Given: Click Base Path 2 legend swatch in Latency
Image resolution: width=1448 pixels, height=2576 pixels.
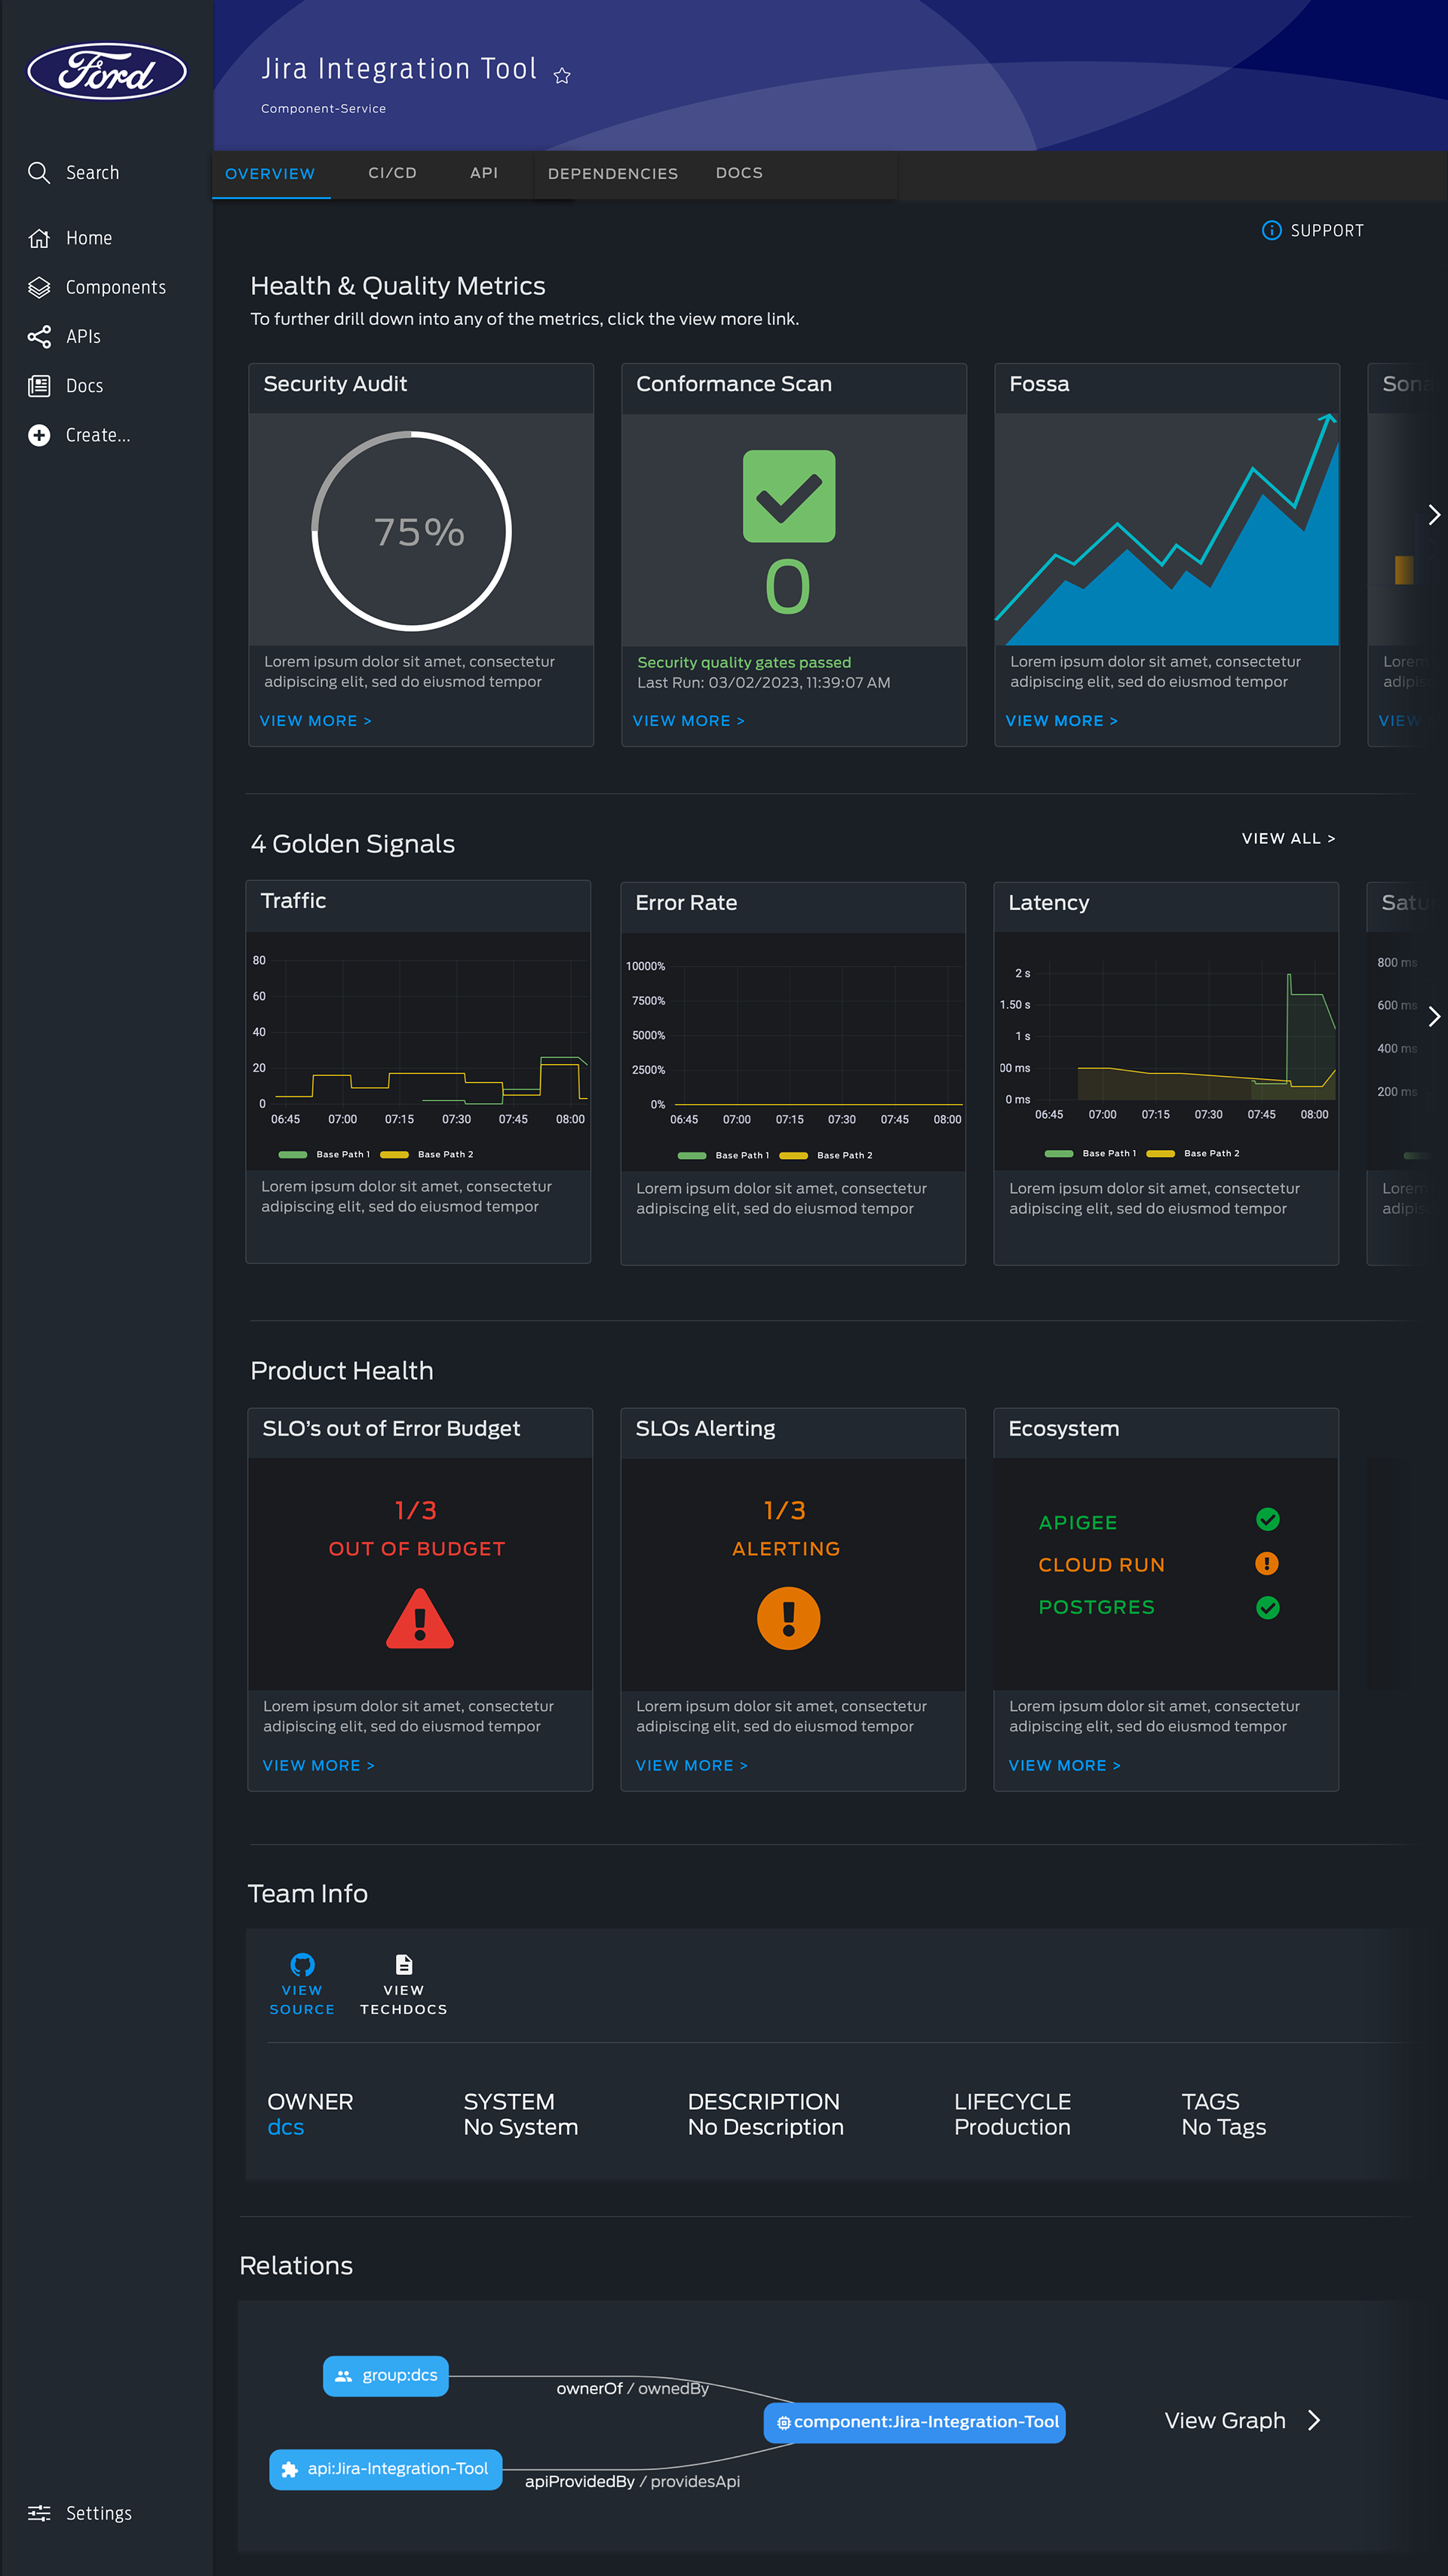Looking at the screenshot, I should point(1161,1154).
